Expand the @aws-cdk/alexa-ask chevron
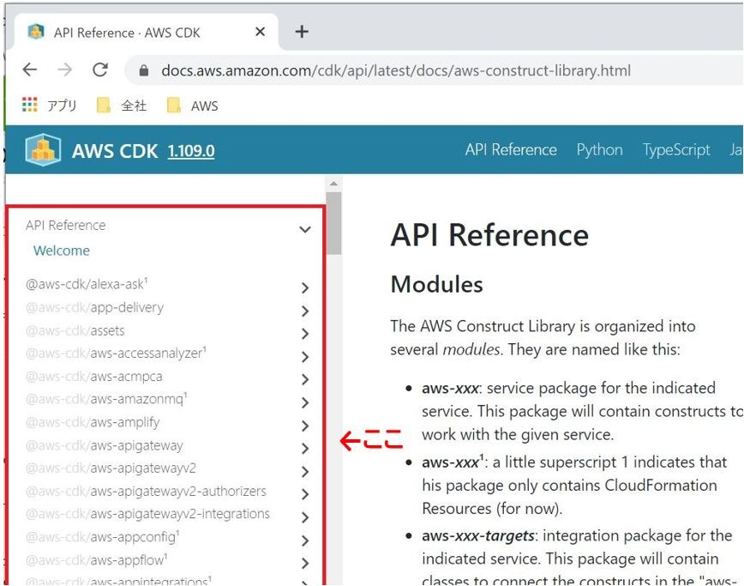The height and width of the screenshot is (586, 744). (x=305, y=287)
